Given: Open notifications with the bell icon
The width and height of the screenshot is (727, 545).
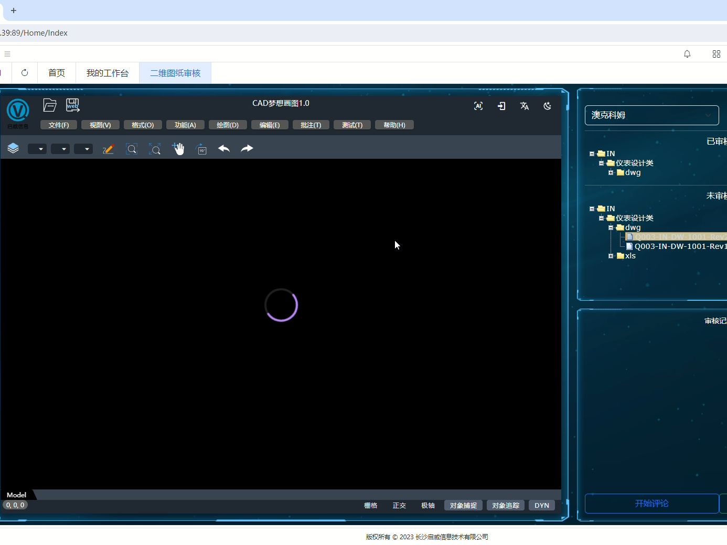Looking at the screenshot, I should pos(687,54).
